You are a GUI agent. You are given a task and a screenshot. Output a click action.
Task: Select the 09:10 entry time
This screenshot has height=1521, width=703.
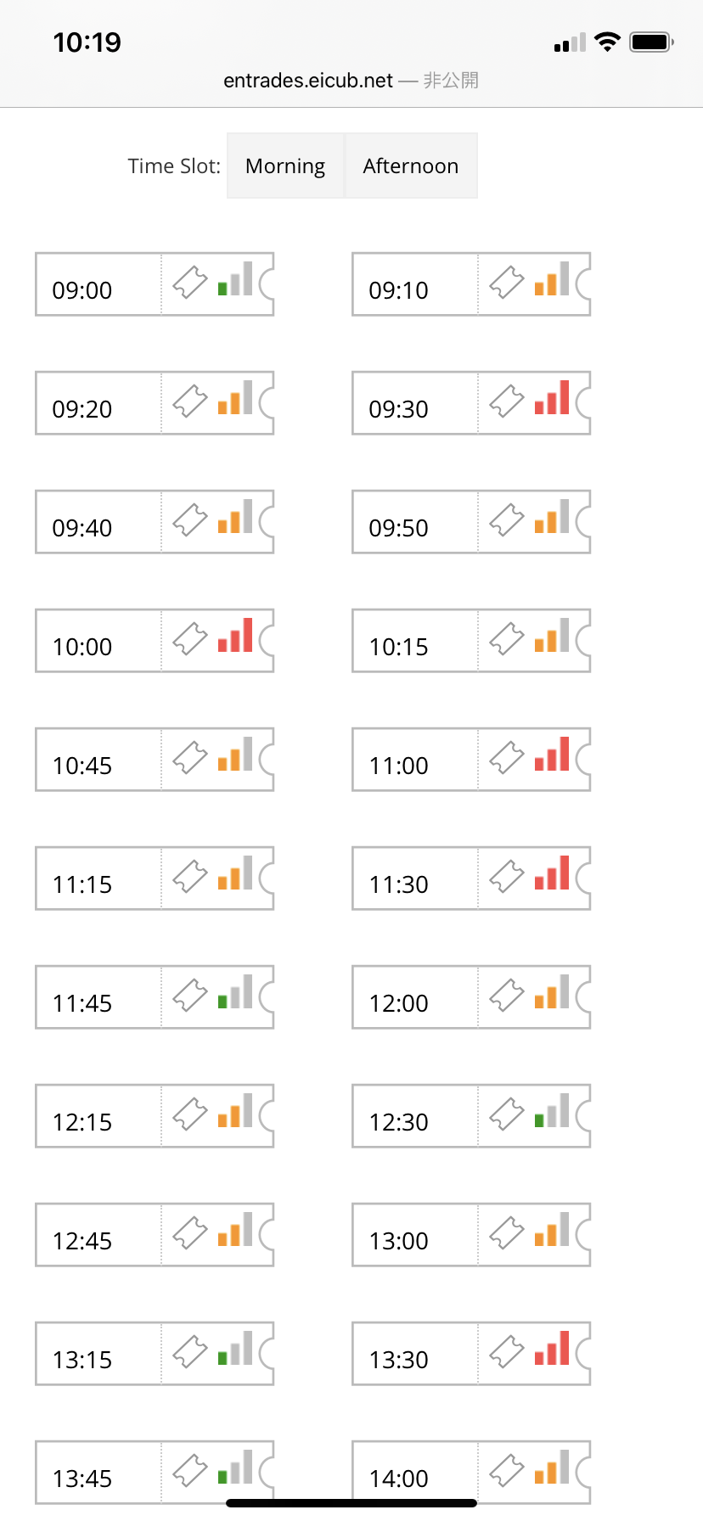tap(471, 284)
